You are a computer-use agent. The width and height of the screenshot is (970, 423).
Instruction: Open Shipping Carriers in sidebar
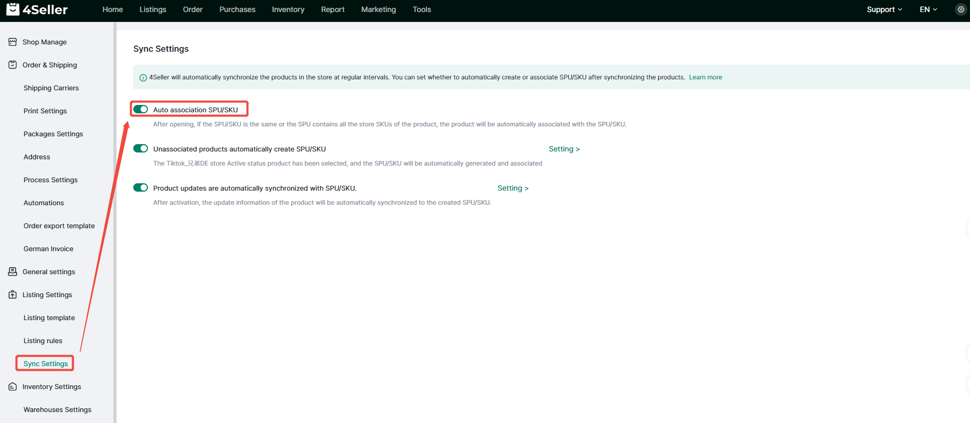(51, 88)
